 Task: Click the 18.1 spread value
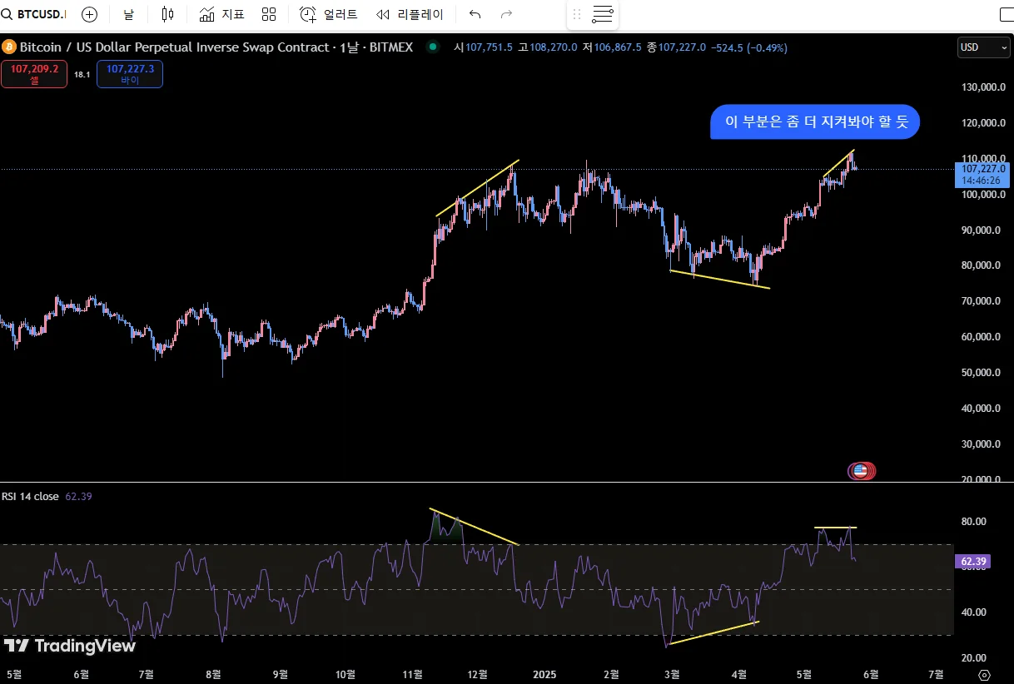pos(82,75)
